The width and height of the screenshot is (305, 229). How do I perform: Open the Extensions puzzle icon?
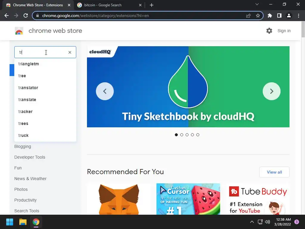point(270,16)
